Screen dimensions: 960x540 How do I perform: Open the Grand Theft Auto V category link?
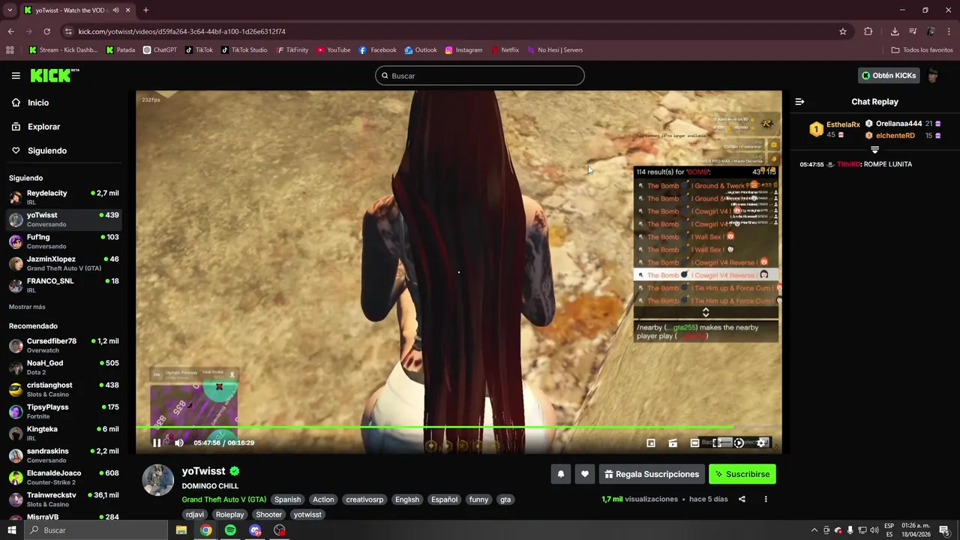coord(223,499)
